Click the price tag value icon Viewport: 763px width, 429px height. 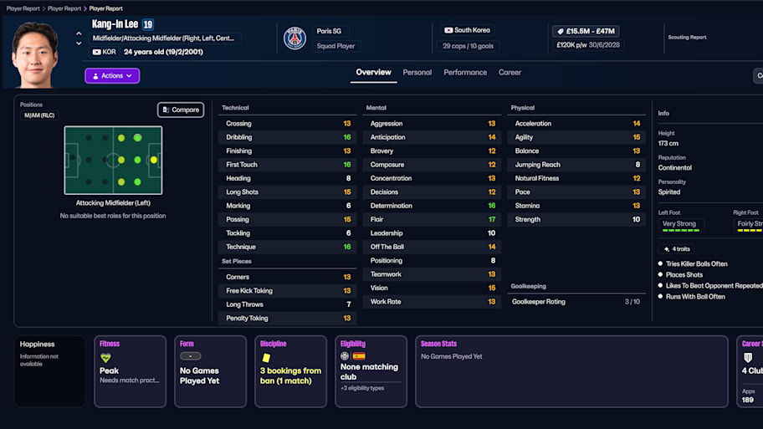pyautogui.click(x=560, y=31)
